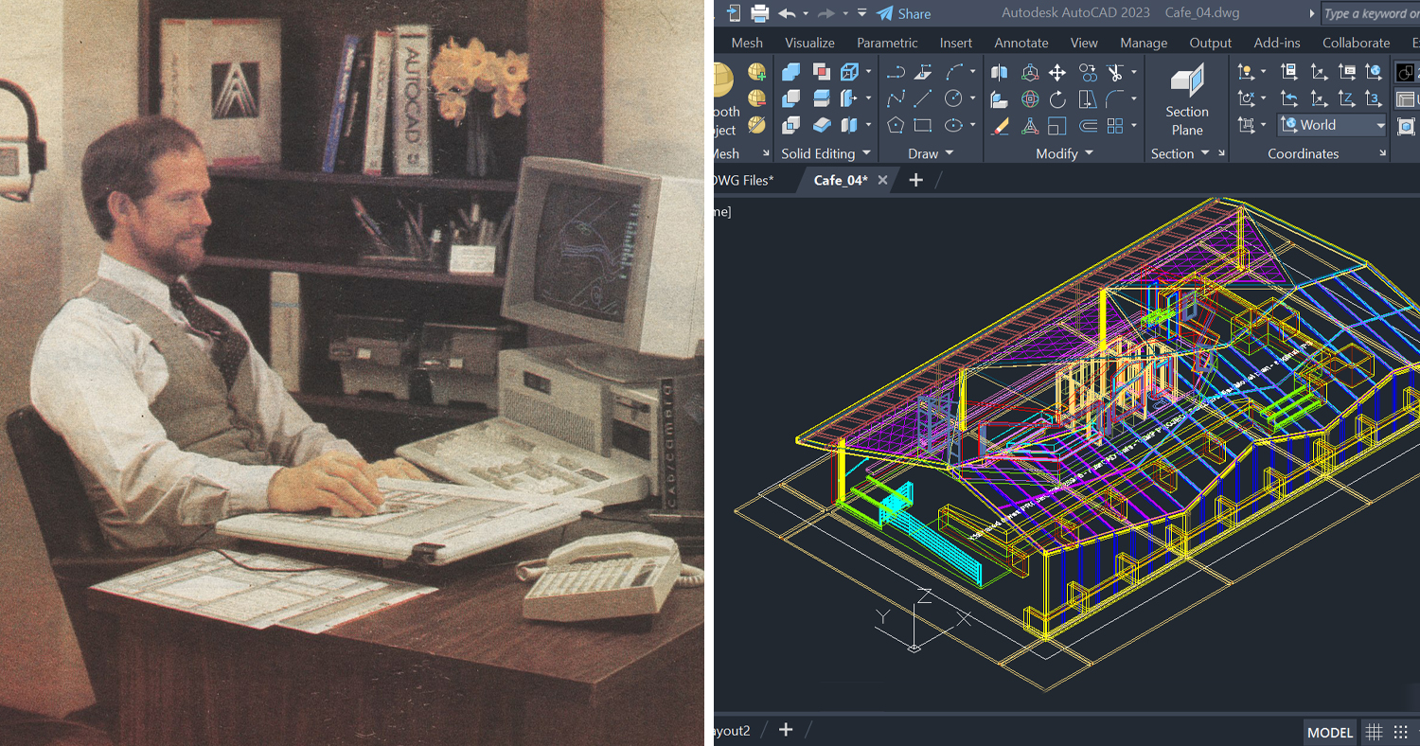Viewport: 1420px width, 746px height.
Task: Toggle MODEL space in the status bar
Action: [1330, 732]
